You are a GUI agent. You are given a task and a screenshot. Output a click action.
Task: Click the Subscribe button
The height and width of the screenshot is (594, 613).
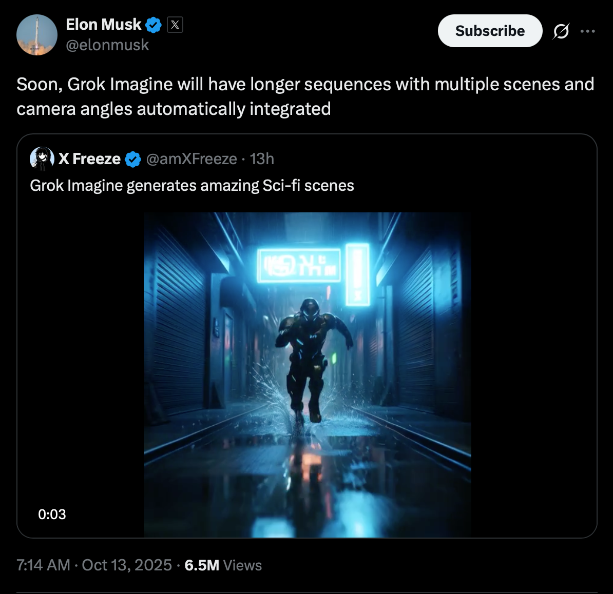coord(489,31)
